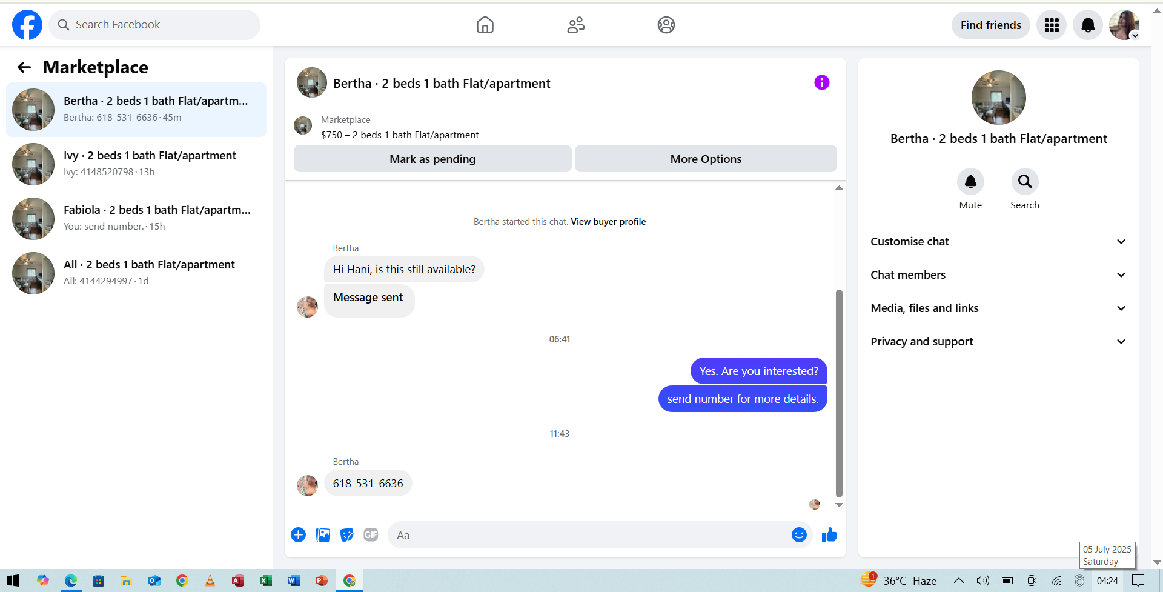The height and width of the screenshot is (592, 1163).
Task: Click Bertha's avatar beside the phone number
Action: 307,485
